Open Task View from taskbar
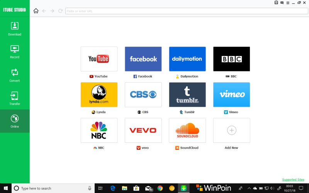This screenshot has width=309, height=193. [x=100, y=188]
